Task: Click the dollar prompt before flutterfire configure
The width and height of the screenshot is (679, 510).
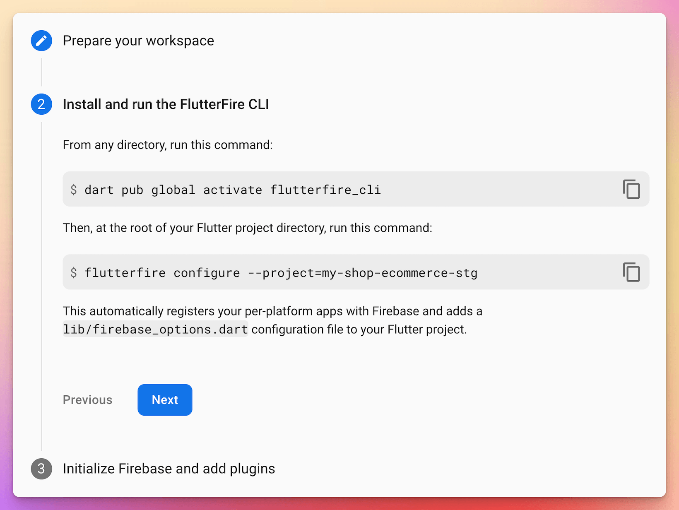Action: [74, 272]
